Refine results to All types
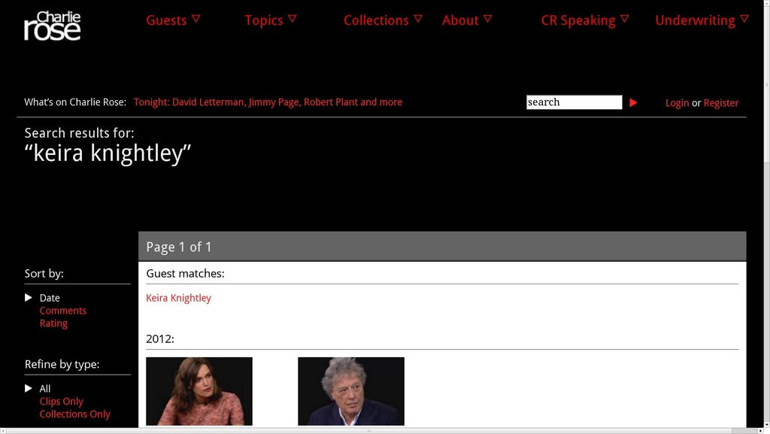 (x=44, y=389)
